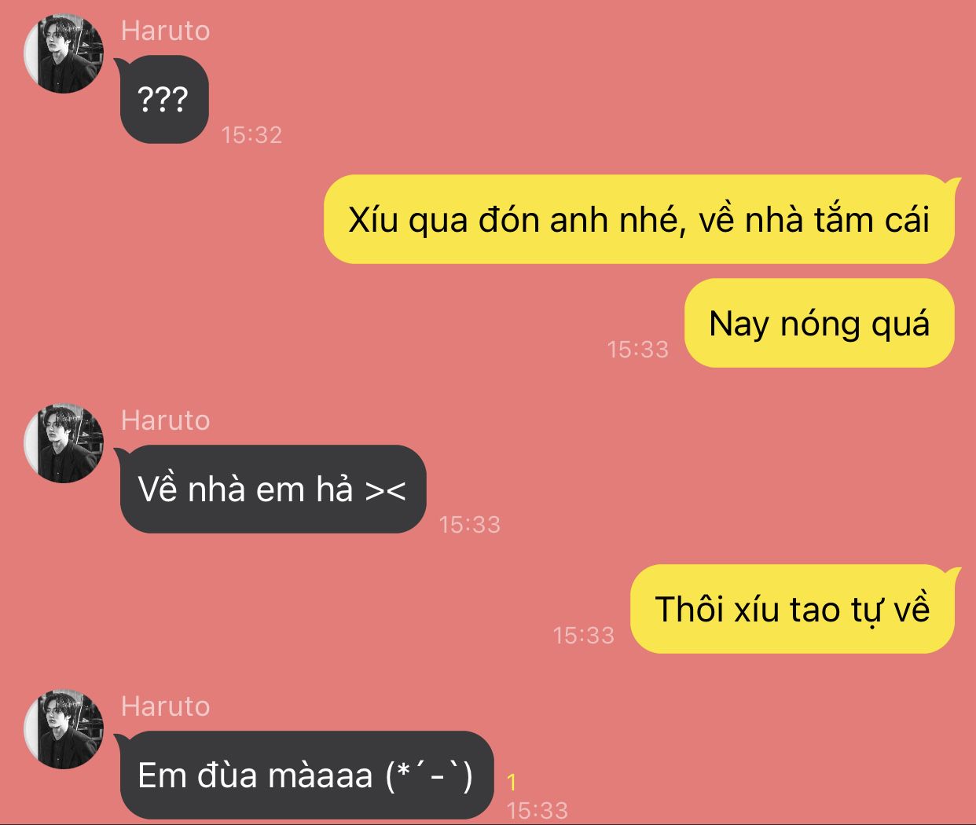Click Haruto's name above 'Về nhà em hả'
Viewport: 976px width, 825px height.
(x=166, y=420)
